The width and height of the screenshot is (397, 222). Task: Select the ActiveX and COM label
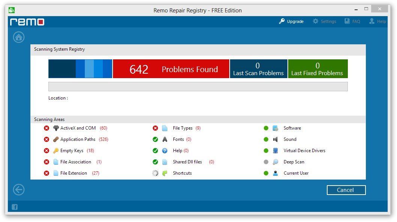click(78, 128)
